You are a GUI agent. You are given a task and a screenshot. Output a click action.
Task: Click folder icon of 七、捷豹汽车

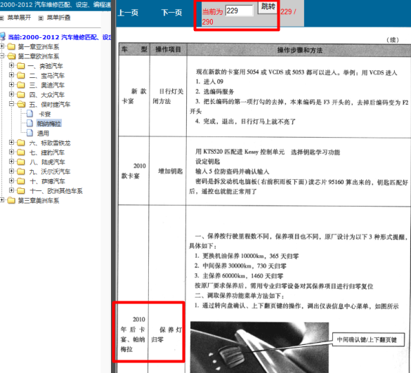(20, 152)
